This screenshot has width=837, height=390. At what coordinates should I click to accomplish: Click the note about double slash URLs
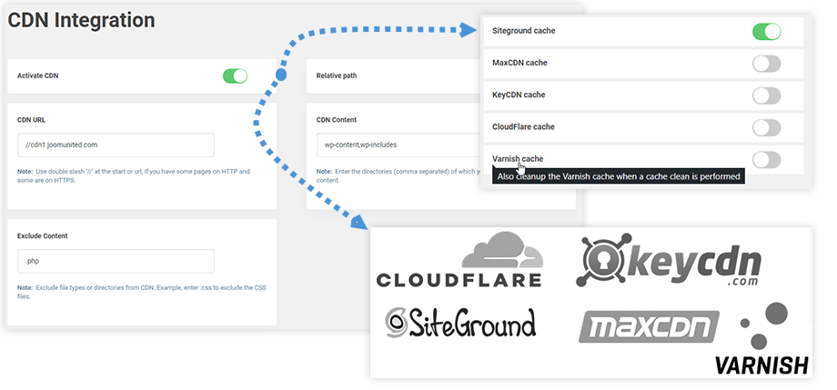(x=134, y=175)
